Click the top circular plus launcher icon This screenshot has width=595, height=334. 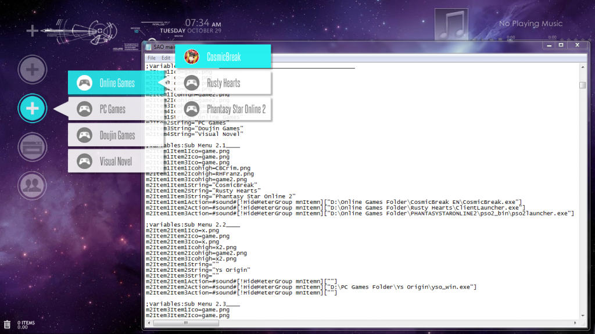click(x=33, y=70)
